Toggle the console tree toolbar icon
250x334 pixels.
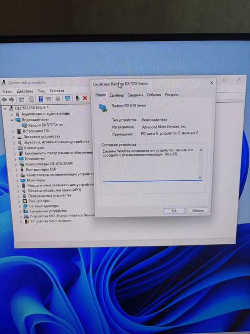pos(21,99)
